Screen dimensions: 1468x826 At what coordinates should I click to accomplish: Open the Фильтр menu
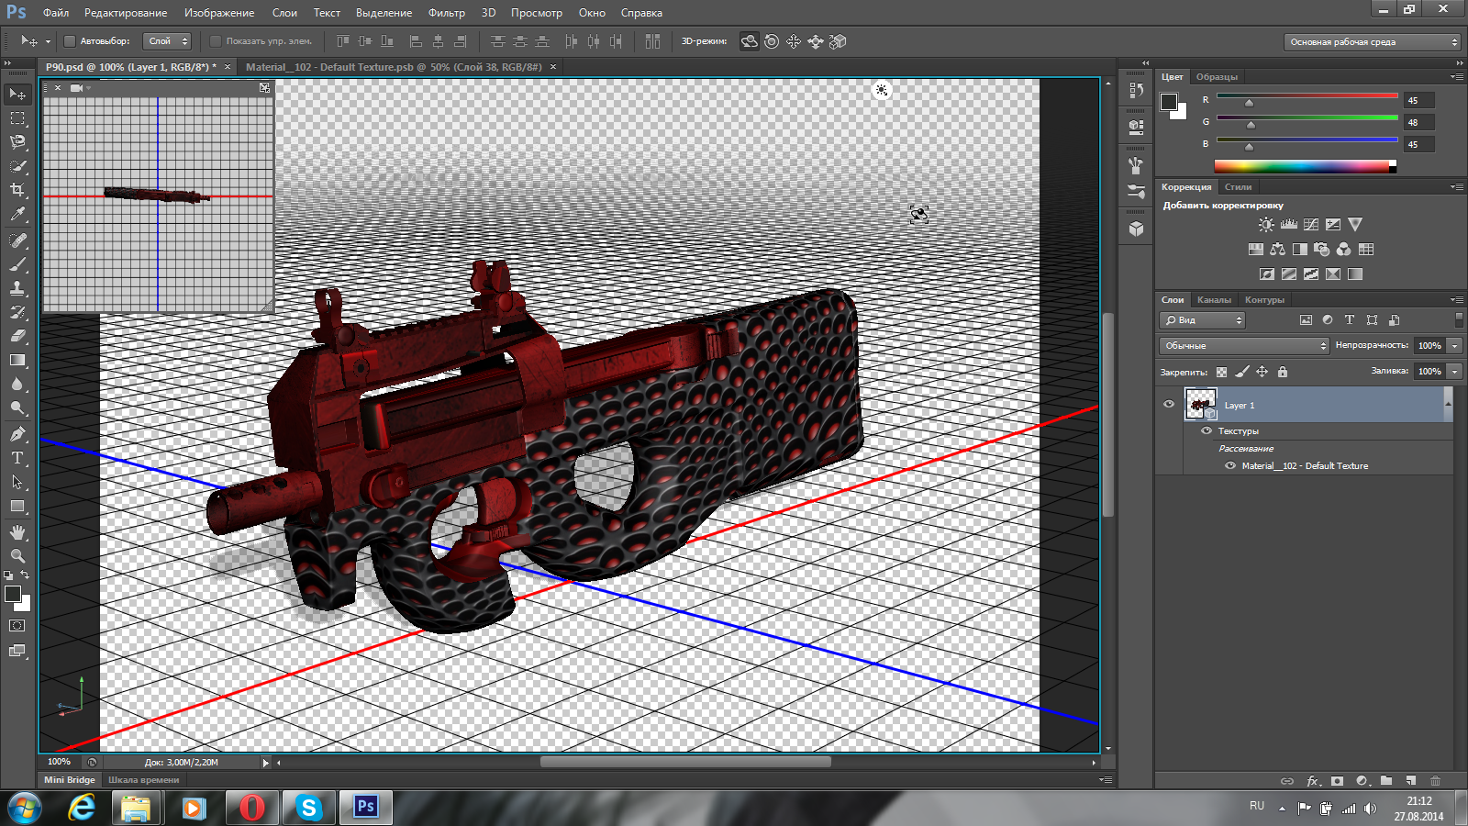point(446,13)
